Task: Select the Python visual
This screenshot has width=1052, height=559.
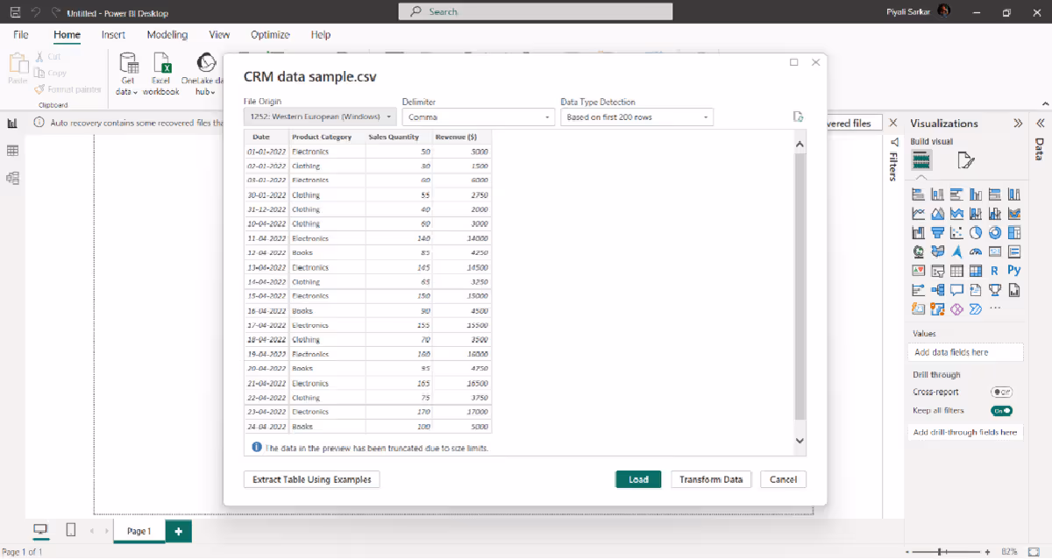Action: tap(1014, 272)
